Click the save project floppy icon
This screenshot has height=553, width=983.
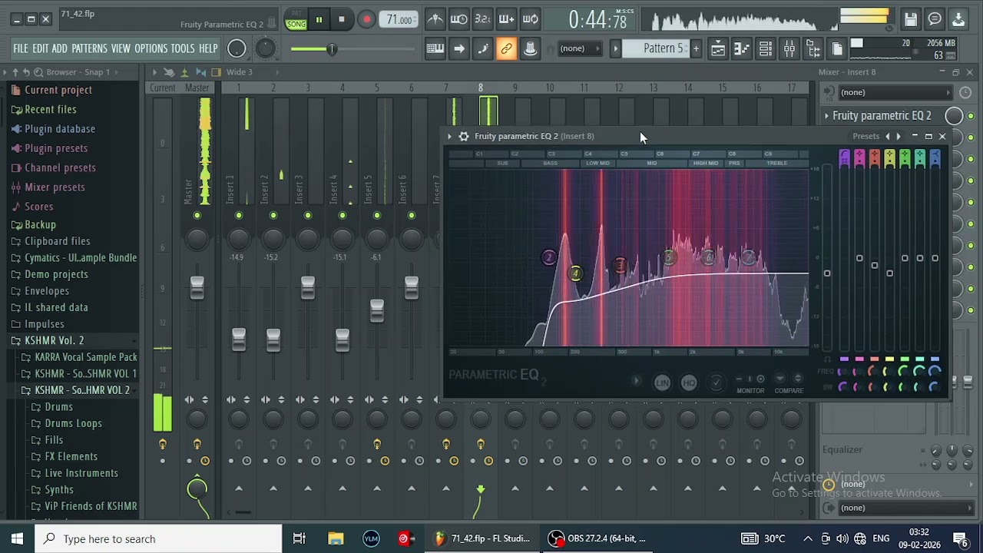911,19
